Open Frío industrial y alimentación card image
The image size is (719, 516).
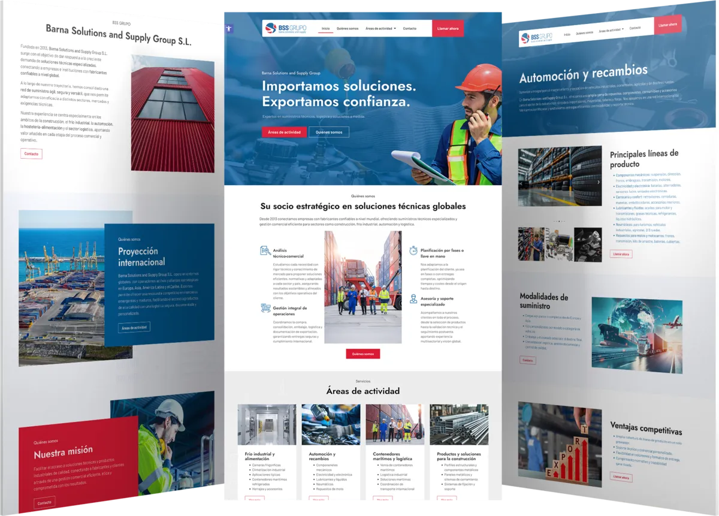pyautogui.click(x=267, y=424)
